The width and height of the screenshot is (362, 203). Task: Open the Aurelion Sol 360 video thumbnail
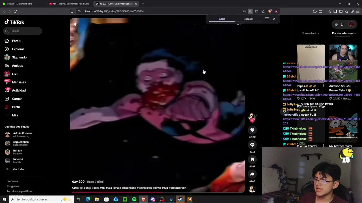pyautogui.click(x=343, y=63)
